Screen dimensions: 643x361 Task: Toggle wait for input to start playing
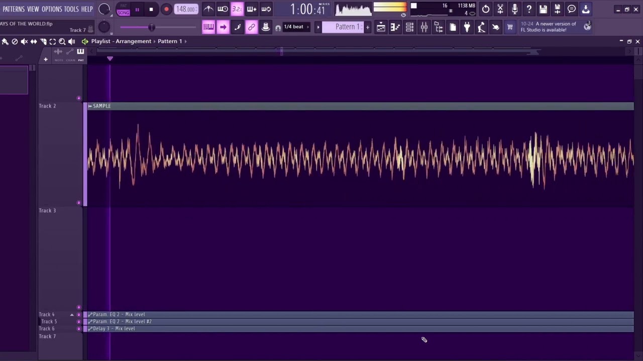(223, 9)
